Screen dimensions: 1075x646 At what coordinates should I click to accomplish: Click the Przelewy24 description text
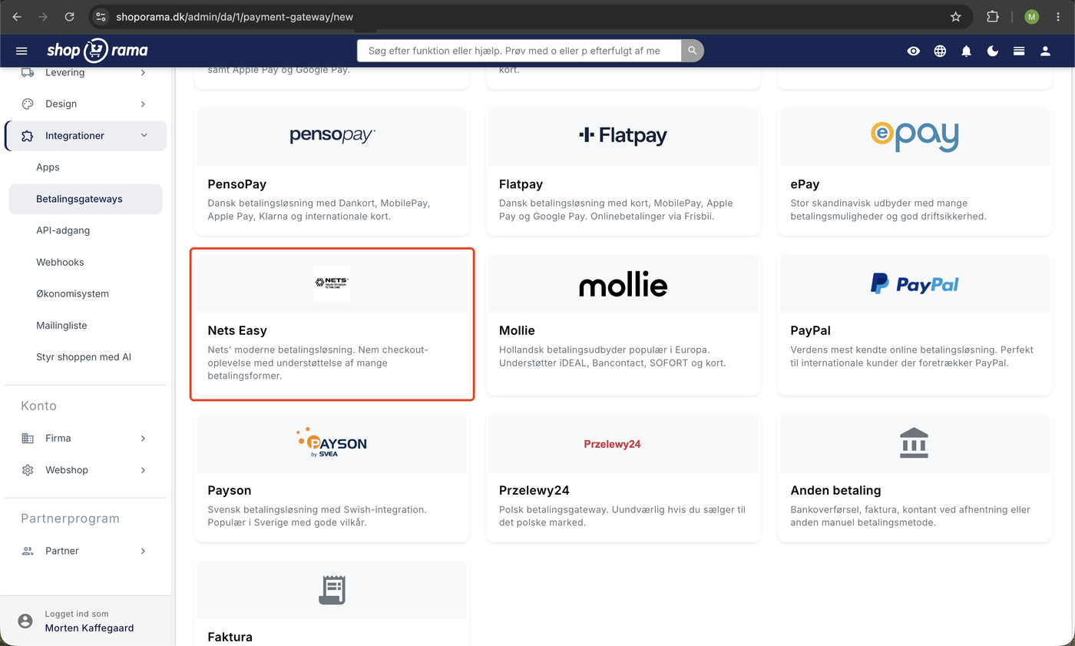tap(622, 516)
